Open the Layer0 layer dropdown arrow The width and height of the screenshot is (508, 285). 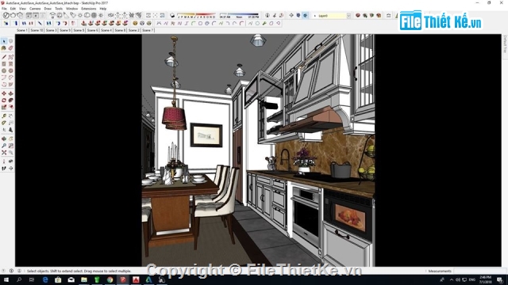[348, 16]
